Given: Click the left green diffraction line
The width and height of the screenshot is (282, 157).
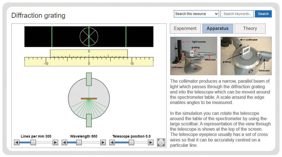Looking at the screenshot, I should coord(52,37).
